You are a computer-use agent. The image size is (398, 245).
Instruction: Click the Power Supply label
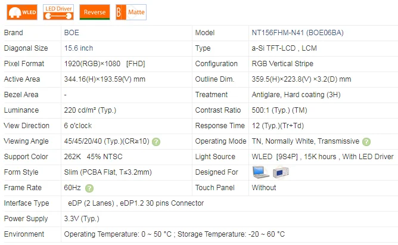[26, 219]
